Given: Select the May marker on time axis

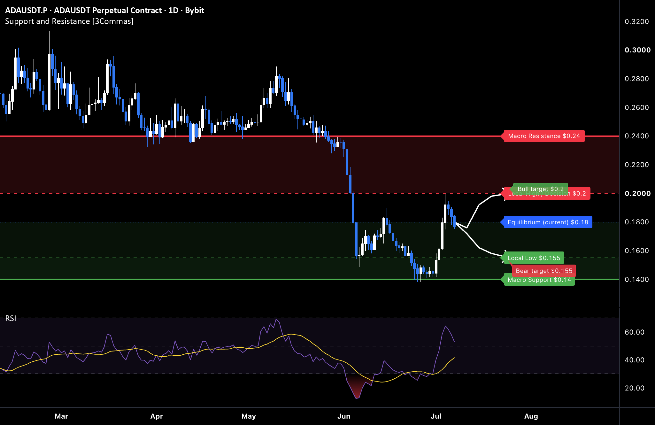Looking at the screenshot, I should 249,416.
